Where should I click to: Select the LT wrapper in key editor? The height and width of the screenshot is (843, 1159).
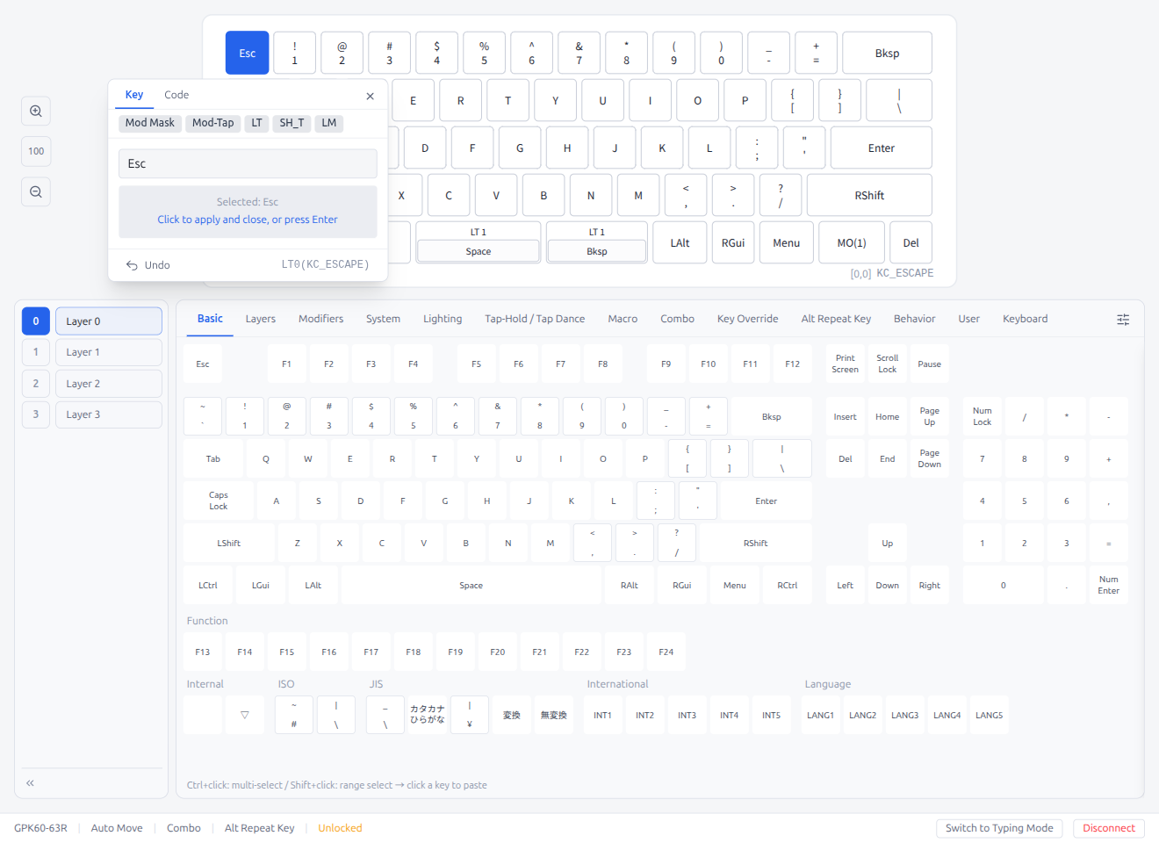(x=256, y=123)
